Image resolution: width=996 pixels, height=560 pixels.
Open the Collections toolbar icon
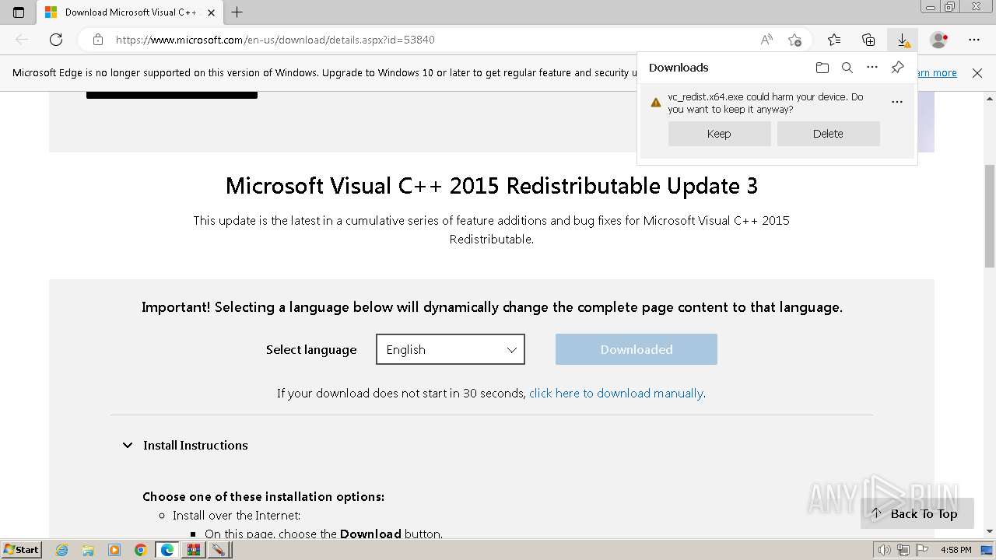868,40
